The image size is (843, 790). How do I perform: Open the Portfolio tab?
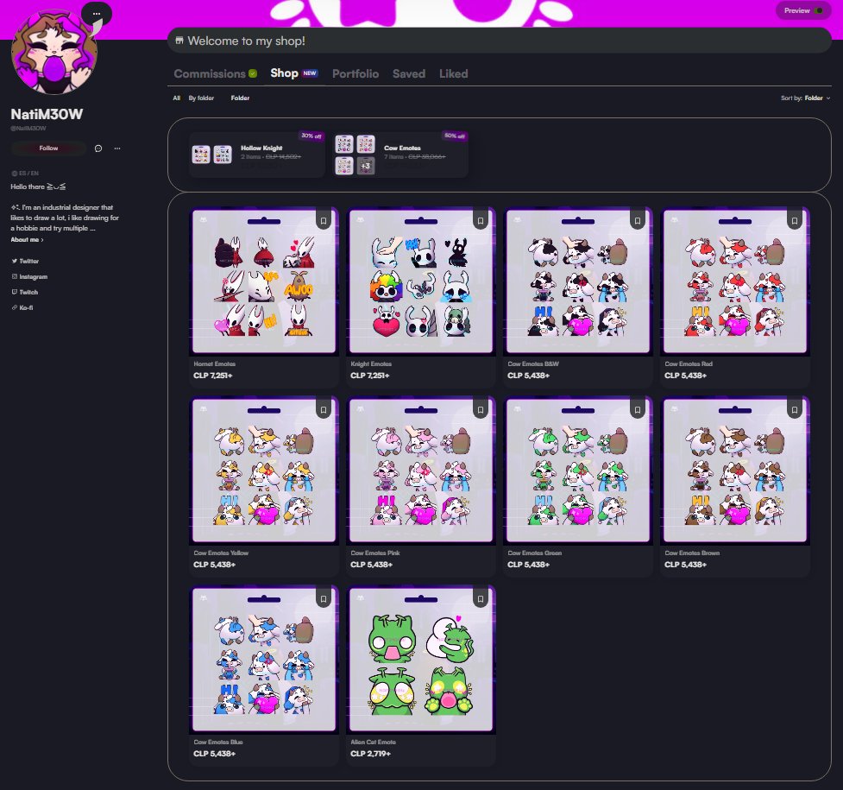(x=355, y=73)
